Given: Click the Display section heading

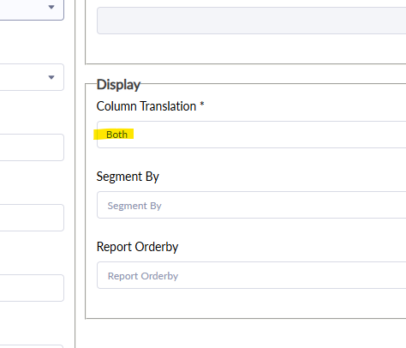Looking at the screenshot, I should [x=118, y=85].
